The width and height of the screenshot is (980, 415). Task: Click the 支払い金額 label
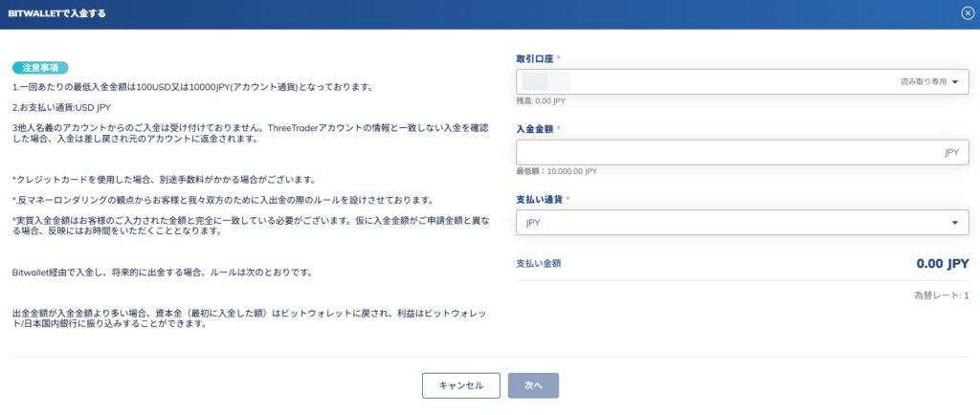pyautogui.click(x=538, y=263)
